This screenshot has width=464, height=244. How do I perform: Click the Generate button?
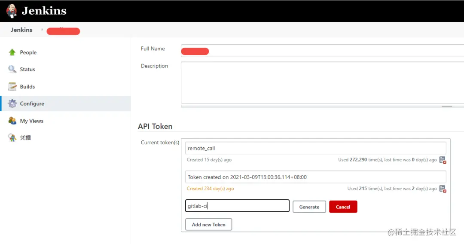(x=309, y=207)
